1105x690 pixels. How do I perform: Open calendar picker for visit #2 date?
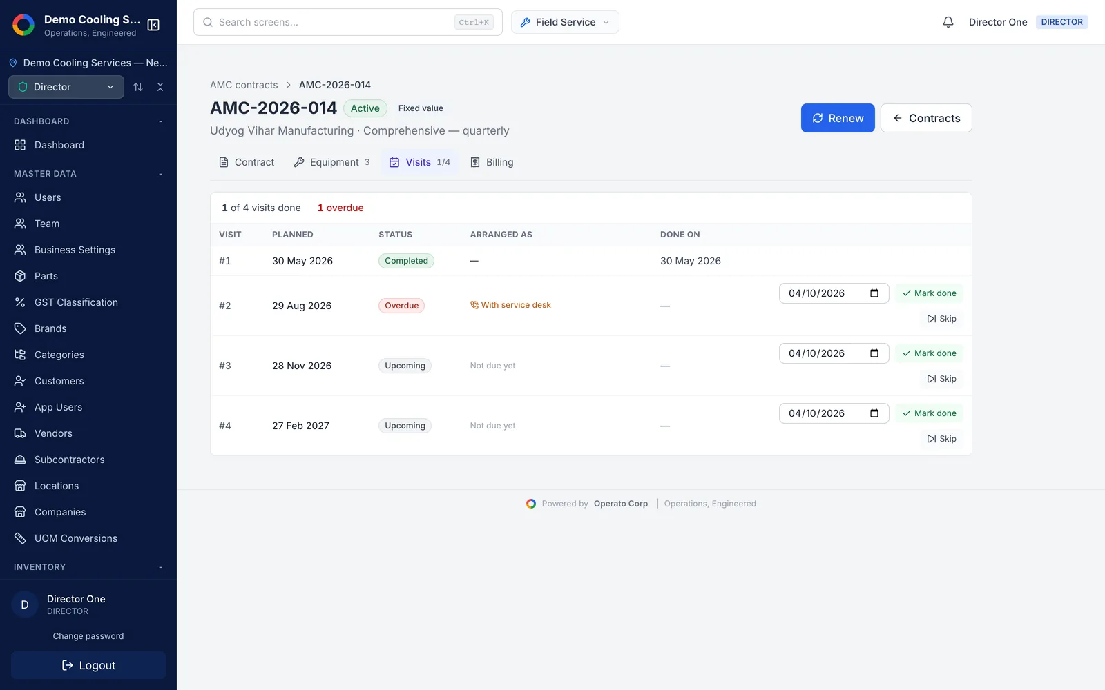coord(874,293)
